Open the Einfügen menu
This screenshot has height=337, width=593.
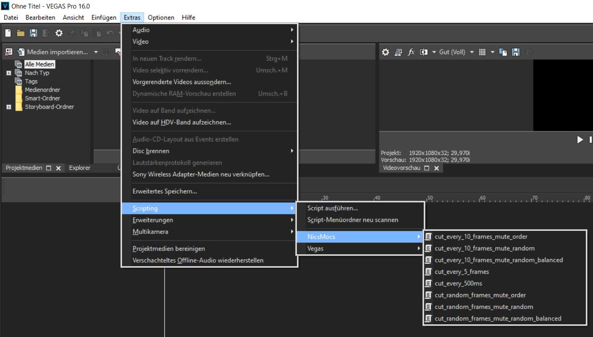click(x=104, y=17)
